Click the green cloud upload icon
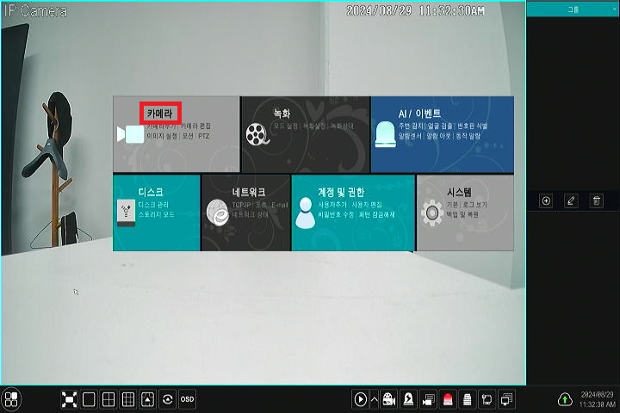This screenshot has width=620, height=413. (565, 399)
